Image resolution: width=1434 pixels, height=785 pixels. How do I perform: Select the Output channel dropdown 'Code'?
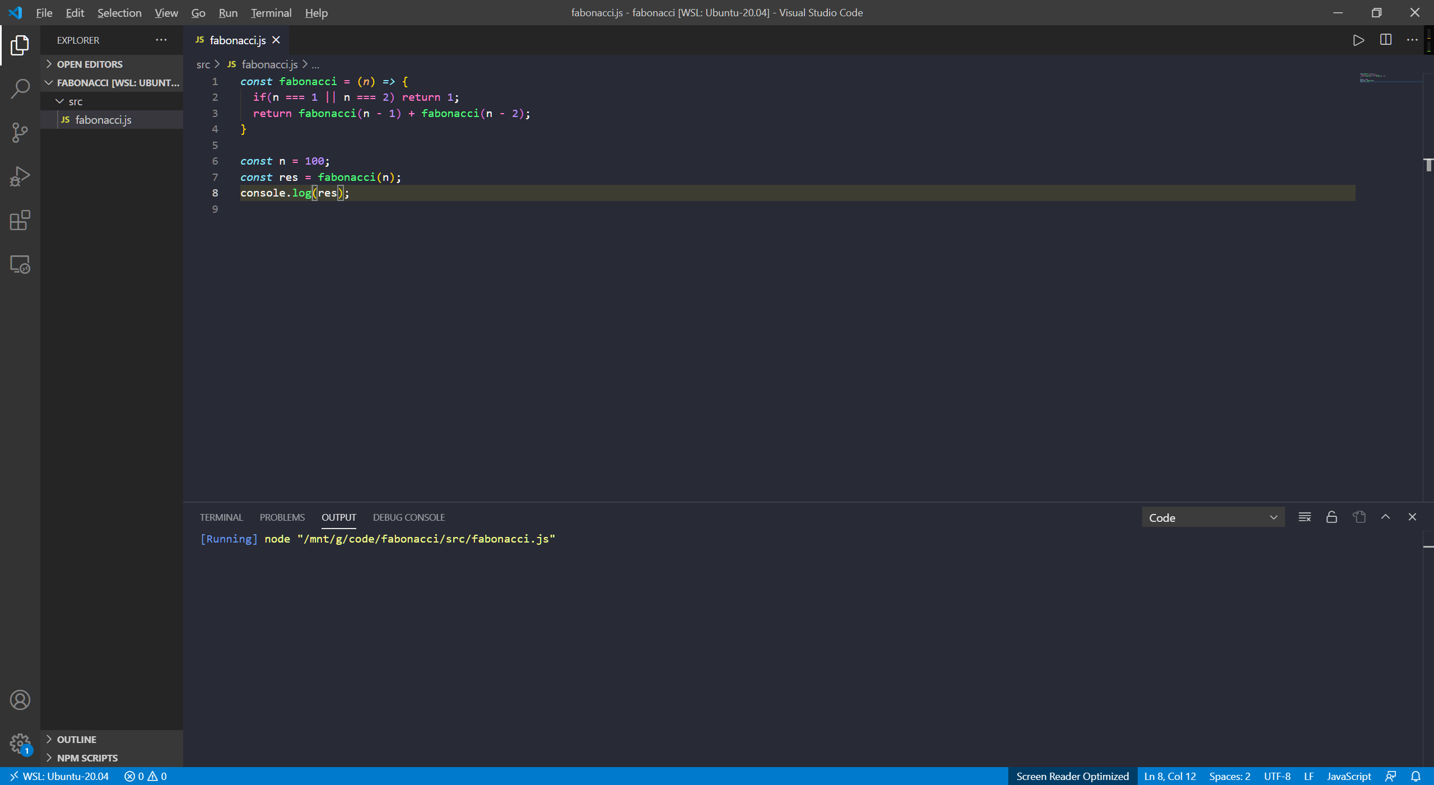pos(1213,517)
